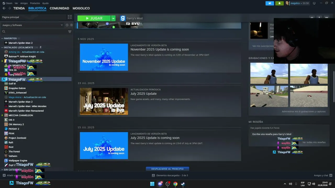Switch to Big Picture mode icon
Viewport: 335px width, 188px height.
(314, 3)
